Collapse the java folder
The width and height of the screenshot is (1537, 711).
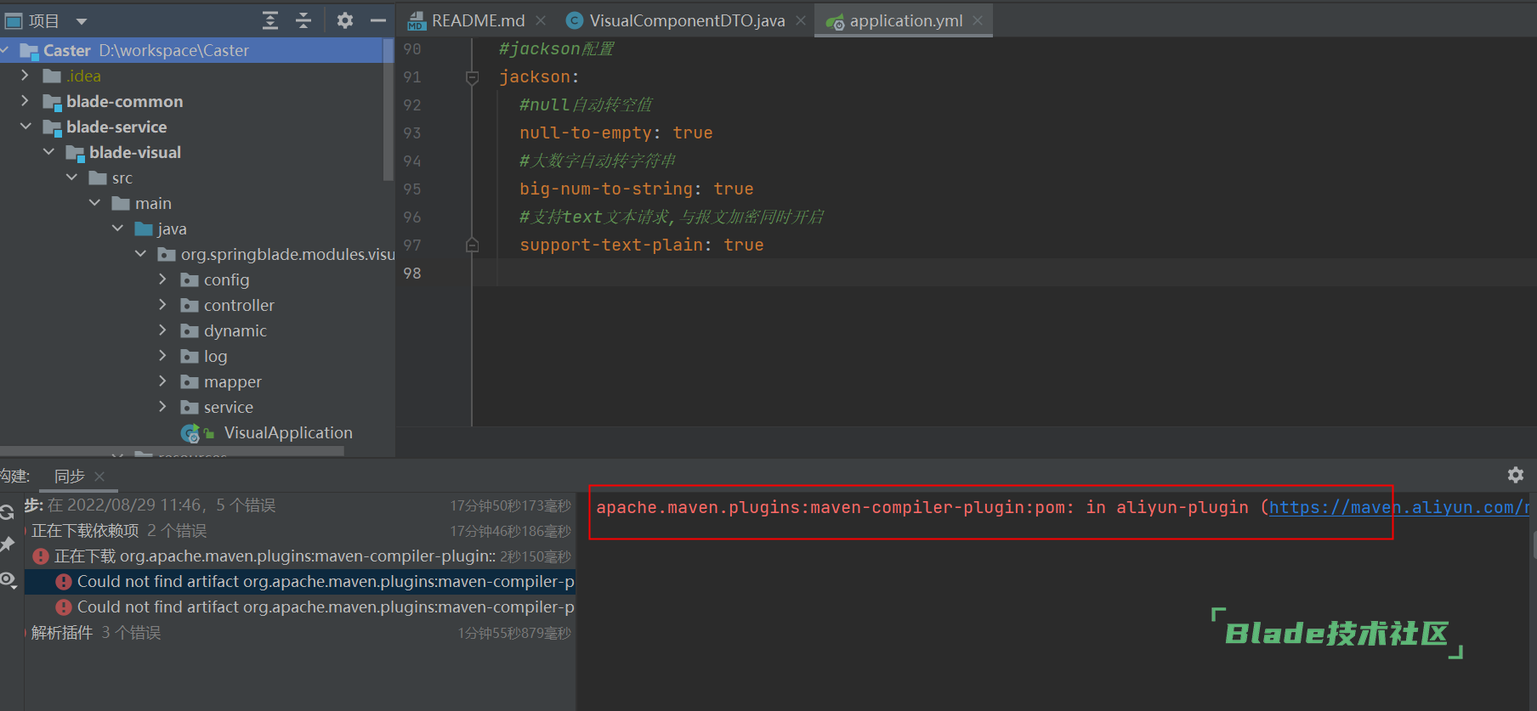[x=117, y=229]
